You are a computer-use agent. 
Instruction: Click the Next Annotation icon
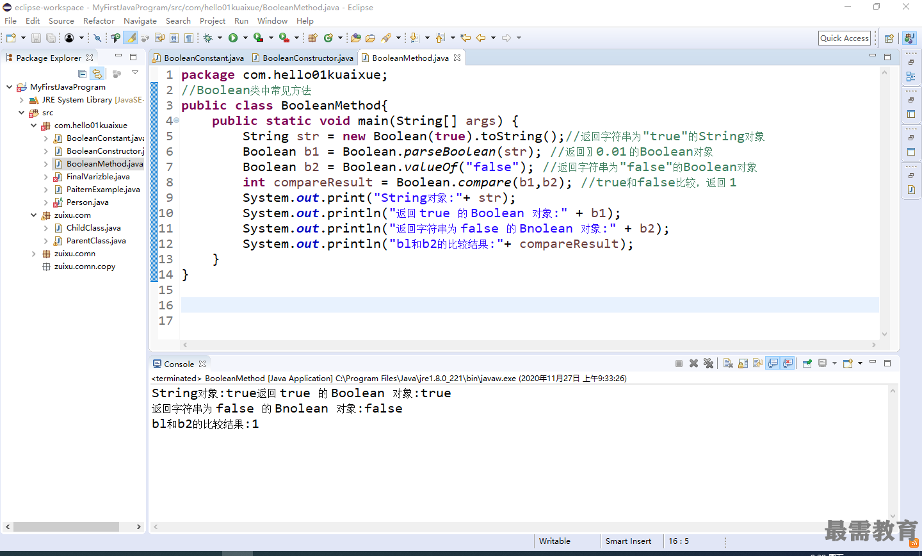pyautogui.click(x=414, y=38)
